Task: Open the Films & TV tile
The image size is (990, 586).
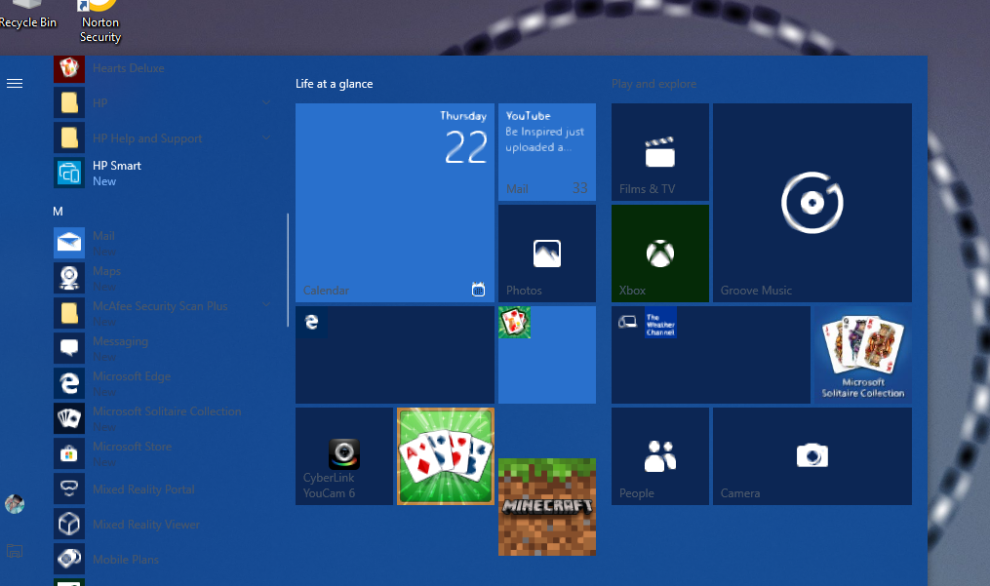Action: pos(659,152)
